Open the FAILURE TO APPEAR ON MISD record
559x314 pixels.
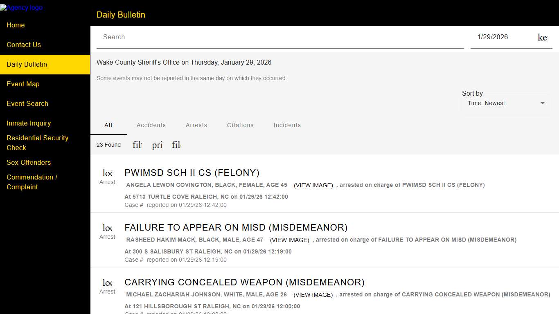236,227
